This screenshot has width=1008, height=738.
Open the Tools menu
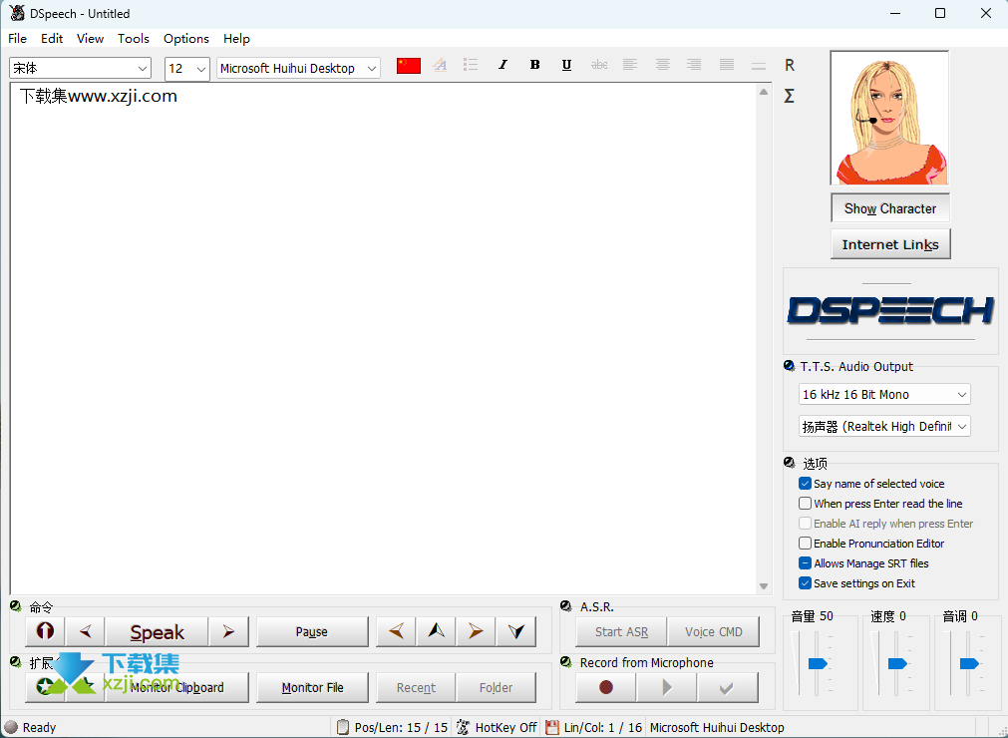(x=133, y=39)
